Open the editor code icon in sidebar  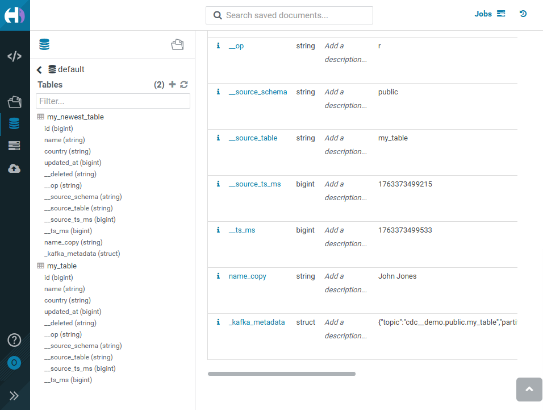(x=15, y=56)
